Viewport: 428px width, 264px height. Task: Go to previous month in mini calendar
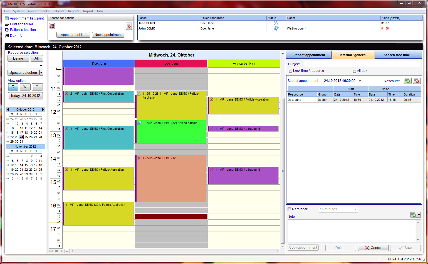tap(8, 110)
